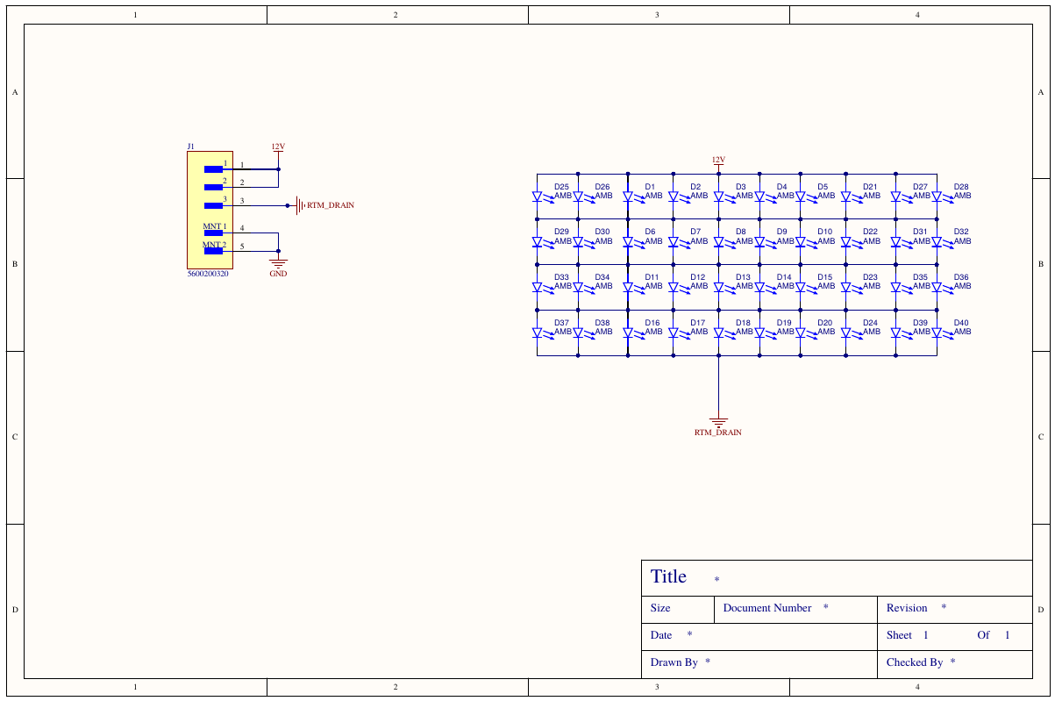Select the D27 designator label
1055x701 pixels.
[920, 187]
